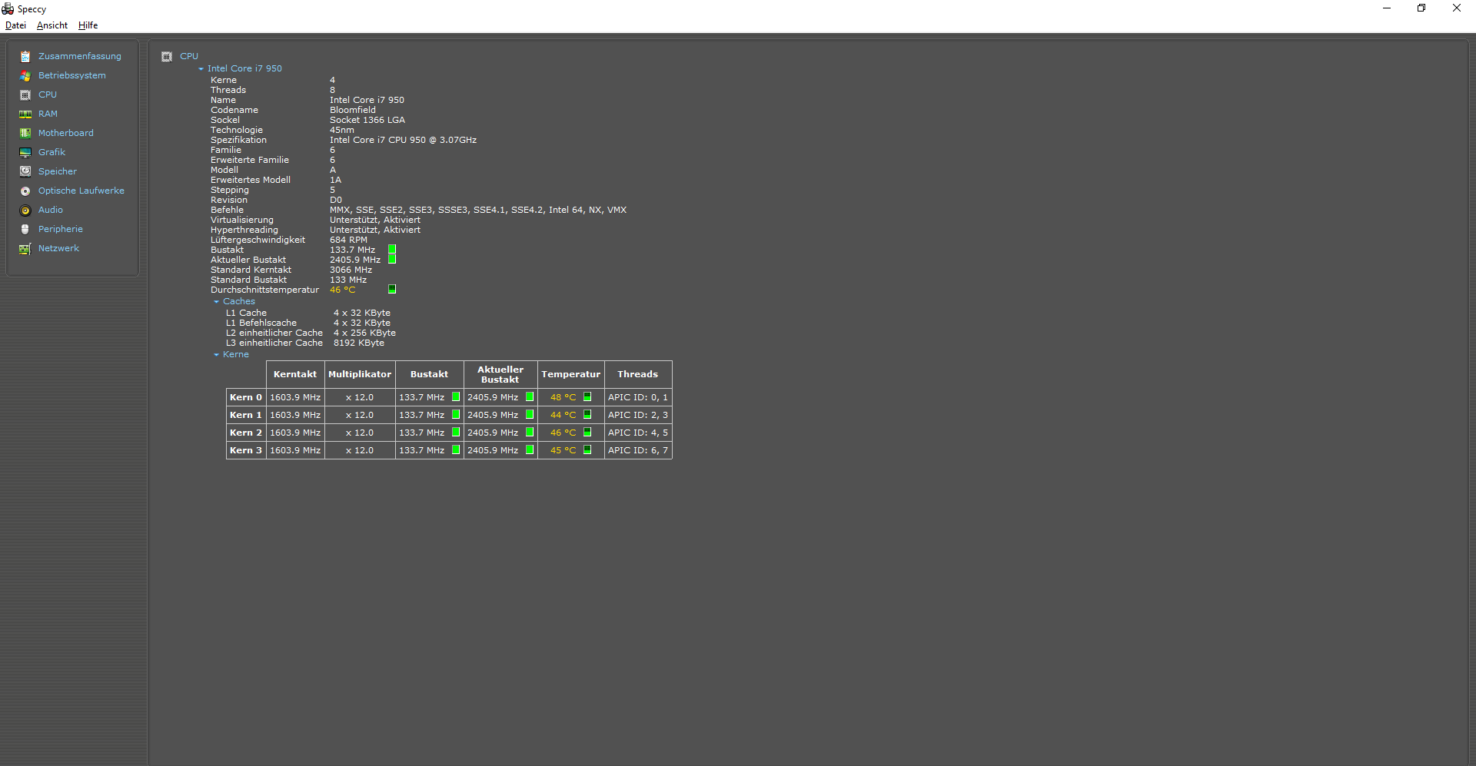
Task: View Speicher details
Action: pos(58,172)
